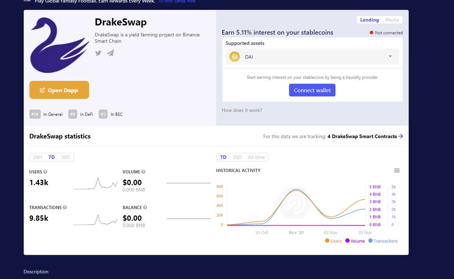Toggle the Volume series in chart legend
Viewport: 454px width, 279px height.
355,241
